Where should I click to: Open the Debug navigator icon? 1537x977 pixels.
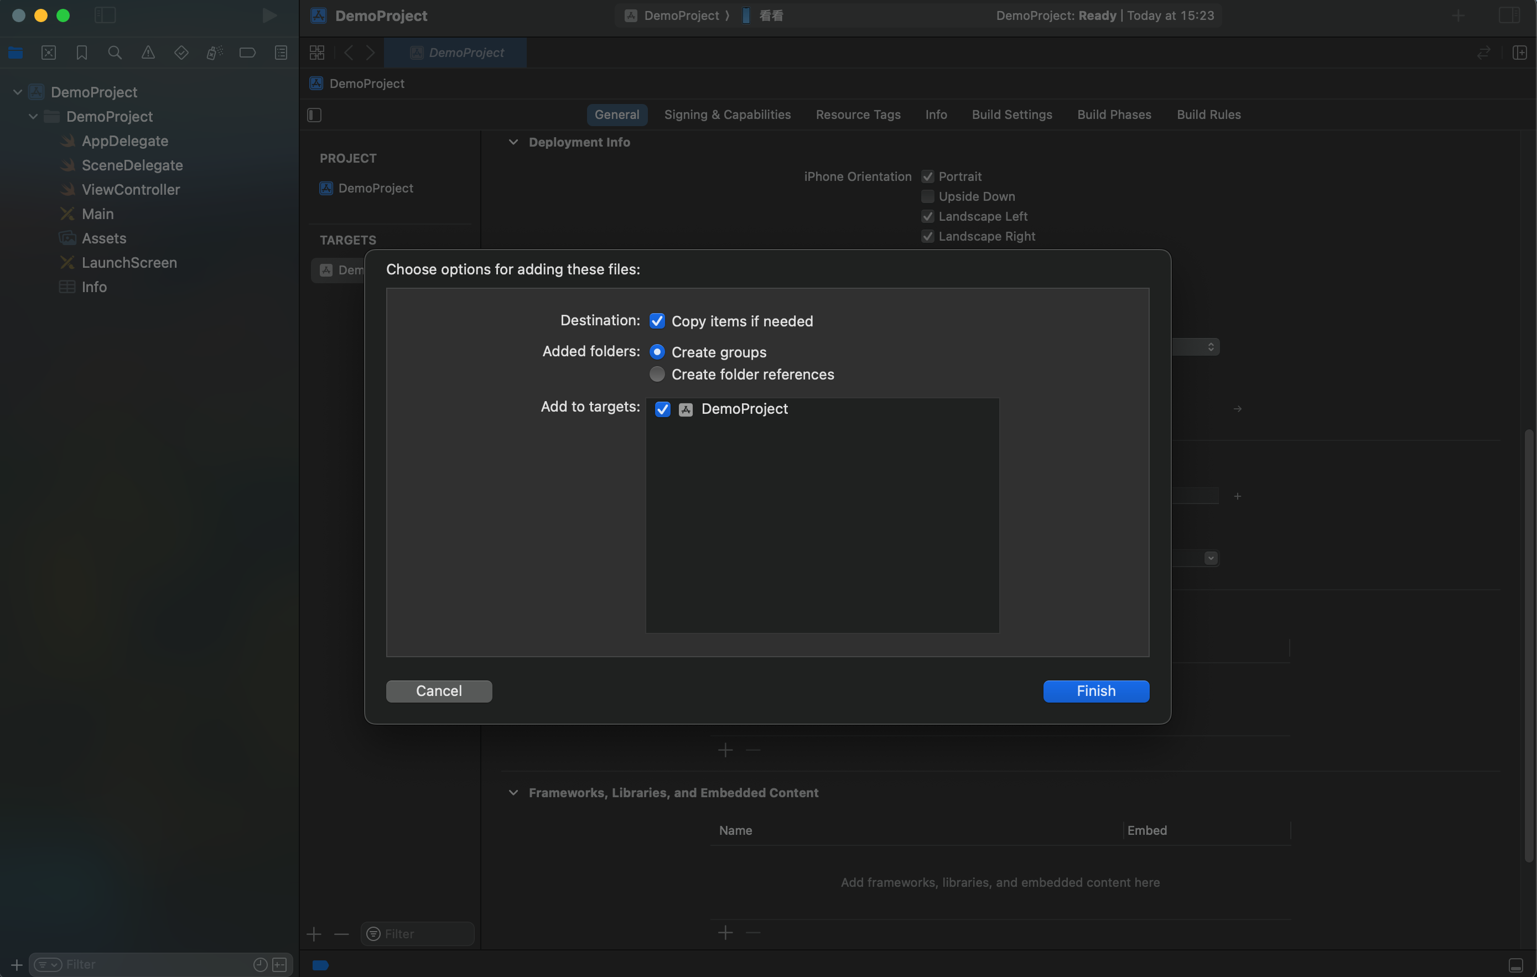pyautogui.click(x=215, y=53)
